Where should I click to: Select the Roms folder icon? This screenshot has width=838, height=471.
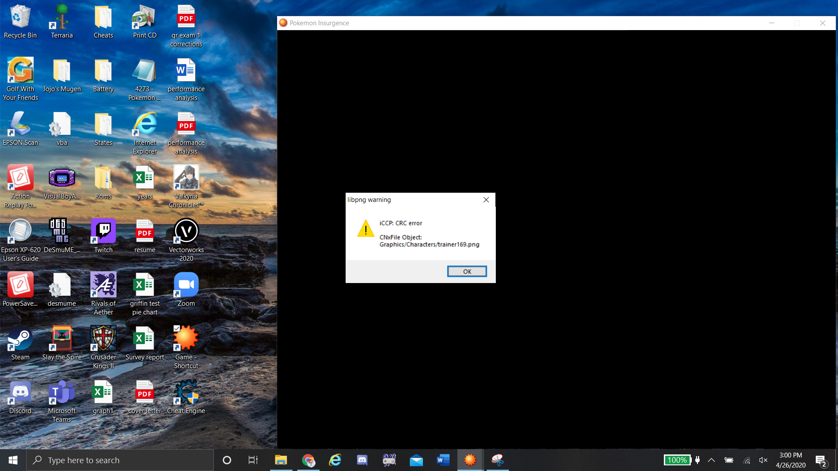point(103,183)
